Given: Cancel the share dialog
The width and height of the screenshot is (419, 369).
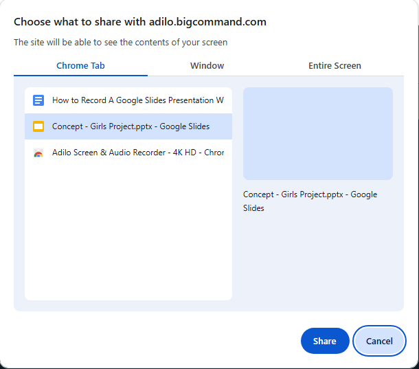Looking at the screenshot, I should coord(379,341).
